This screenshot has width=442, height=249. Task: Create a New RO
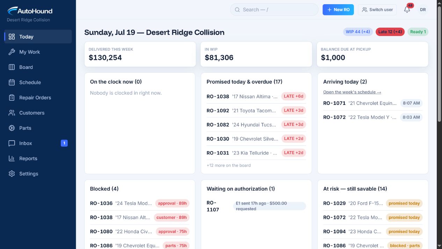(x=338, y=10)
